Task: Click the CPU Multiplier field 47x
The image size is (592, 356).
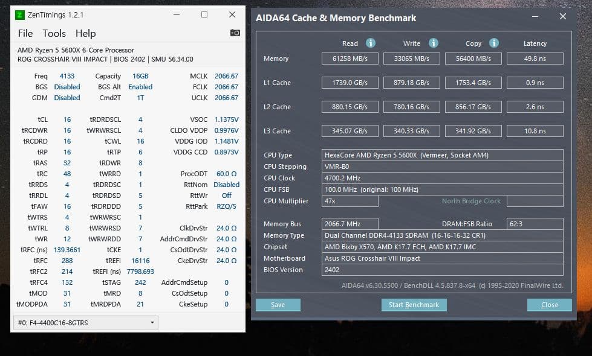Action: [x=350, y=201]
